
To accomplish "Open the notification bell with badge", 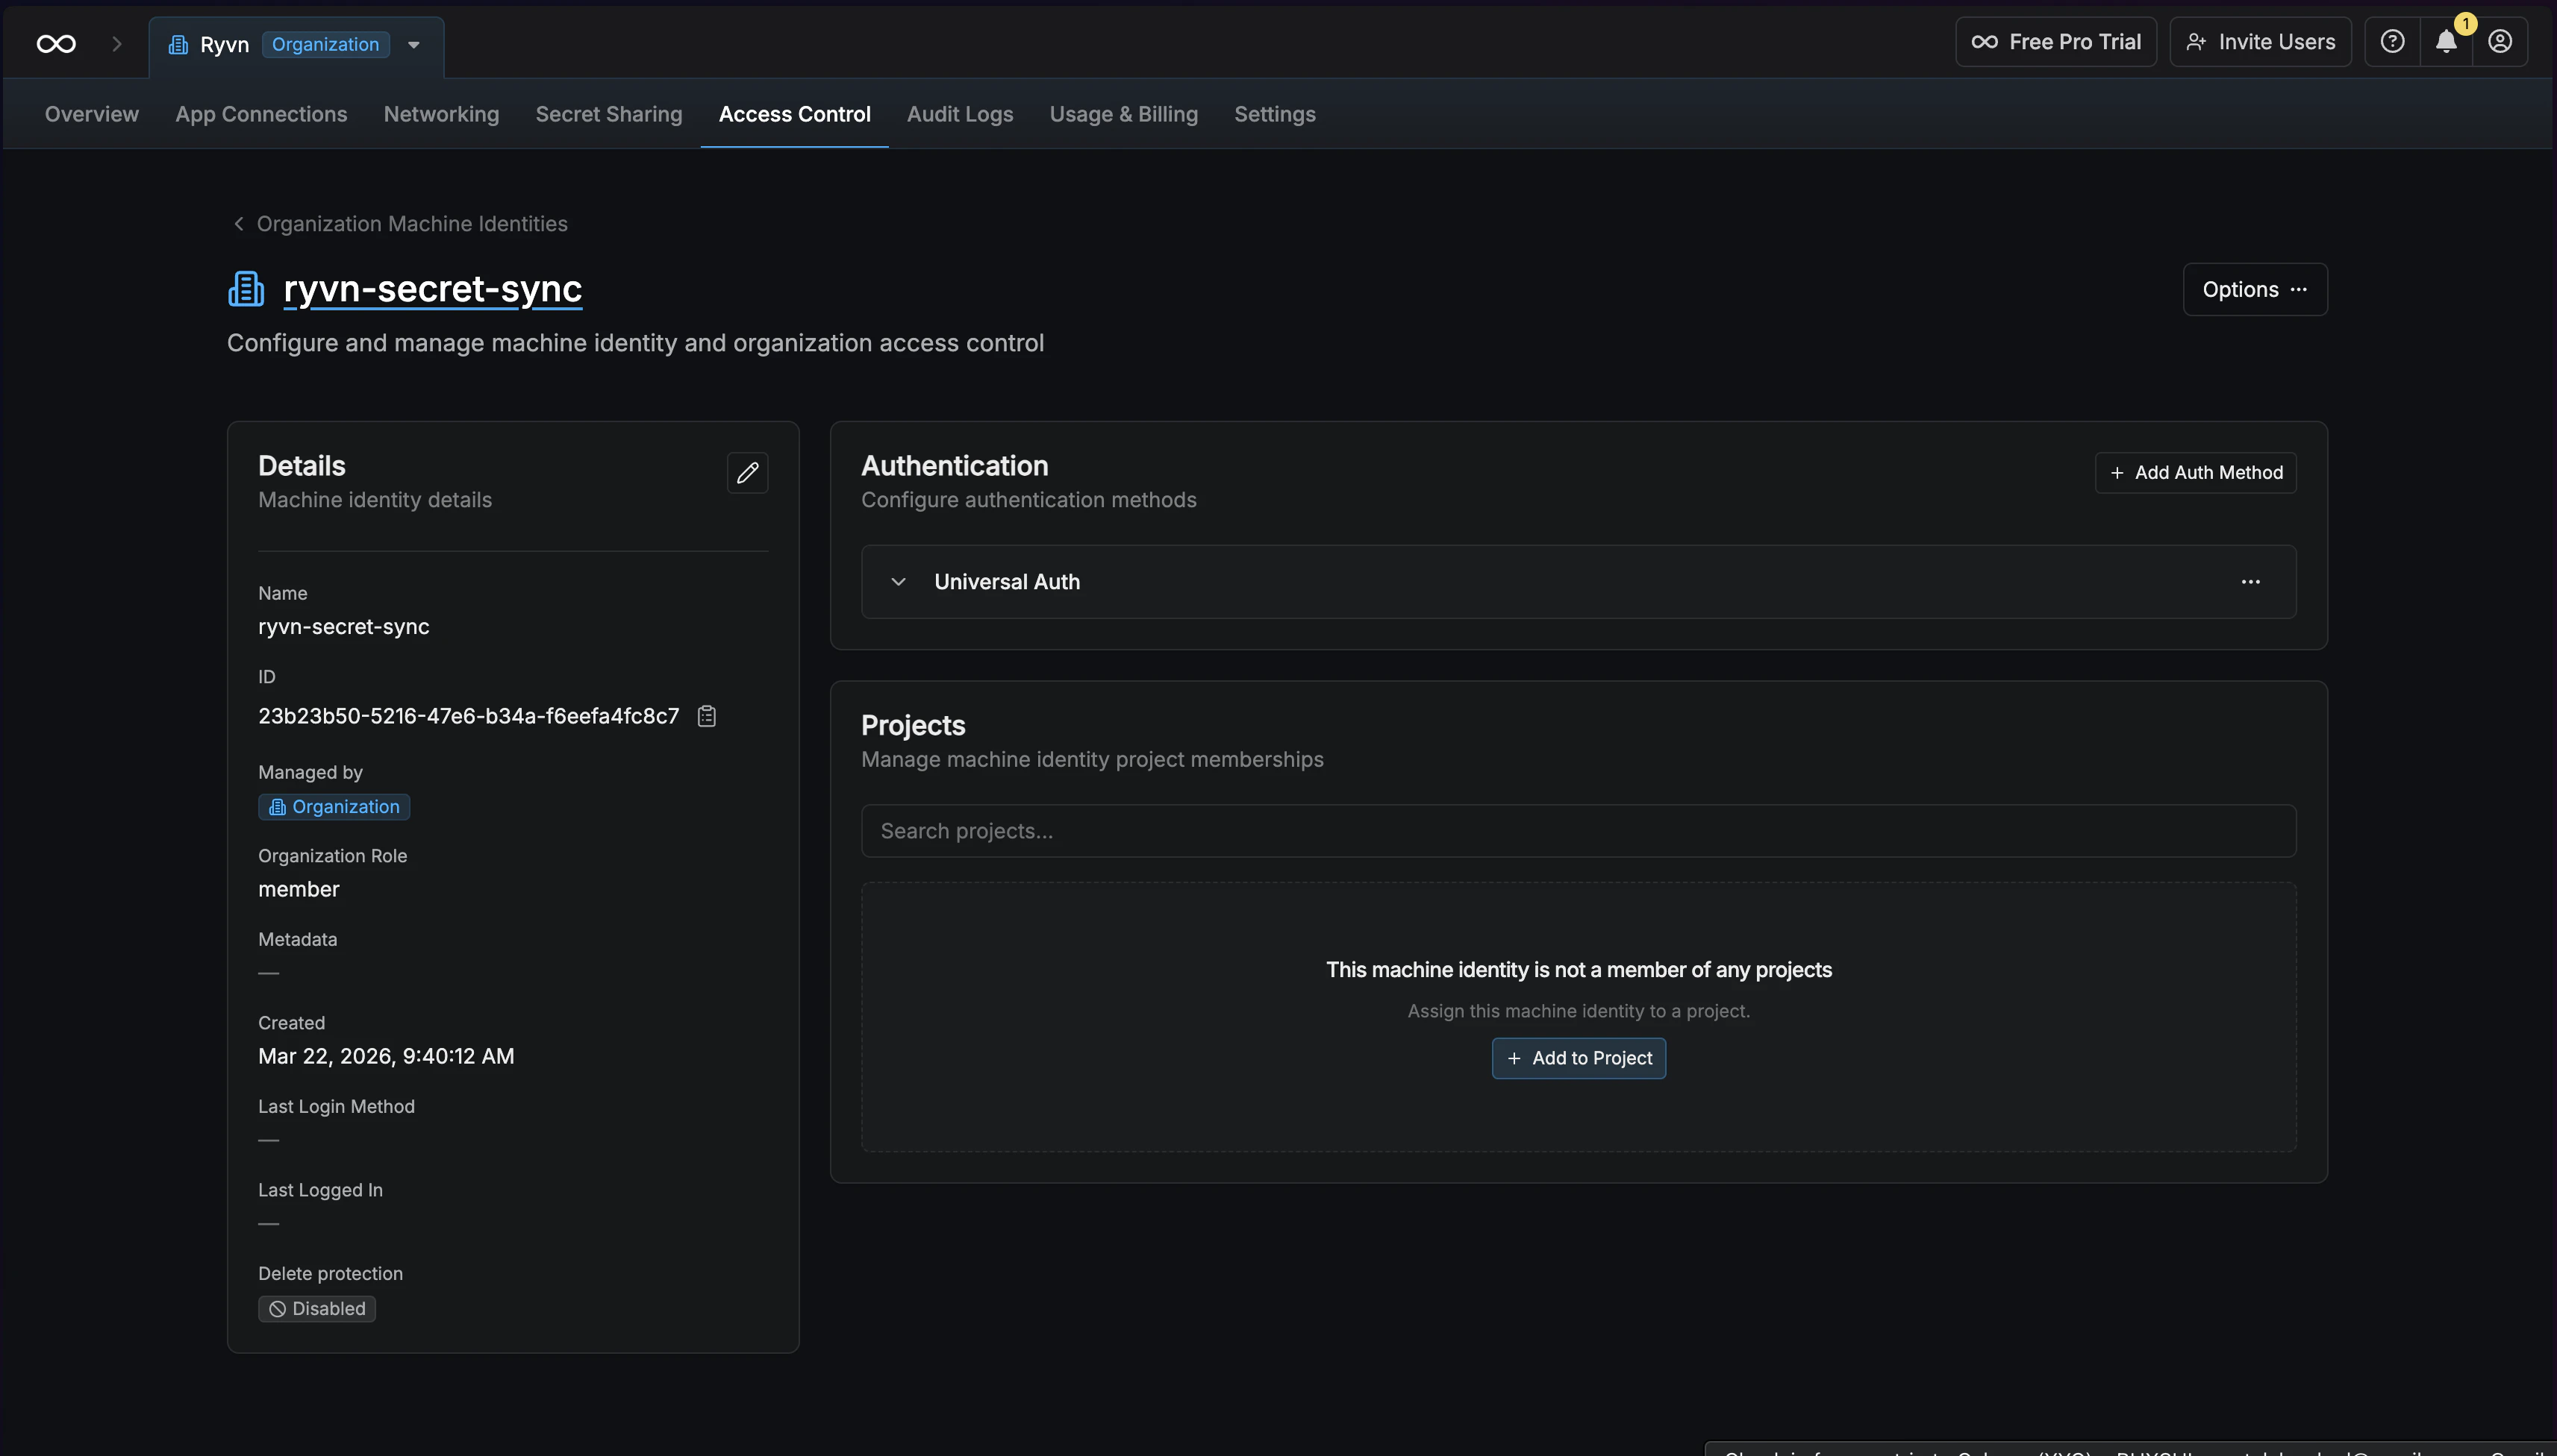I will 2444,42.
